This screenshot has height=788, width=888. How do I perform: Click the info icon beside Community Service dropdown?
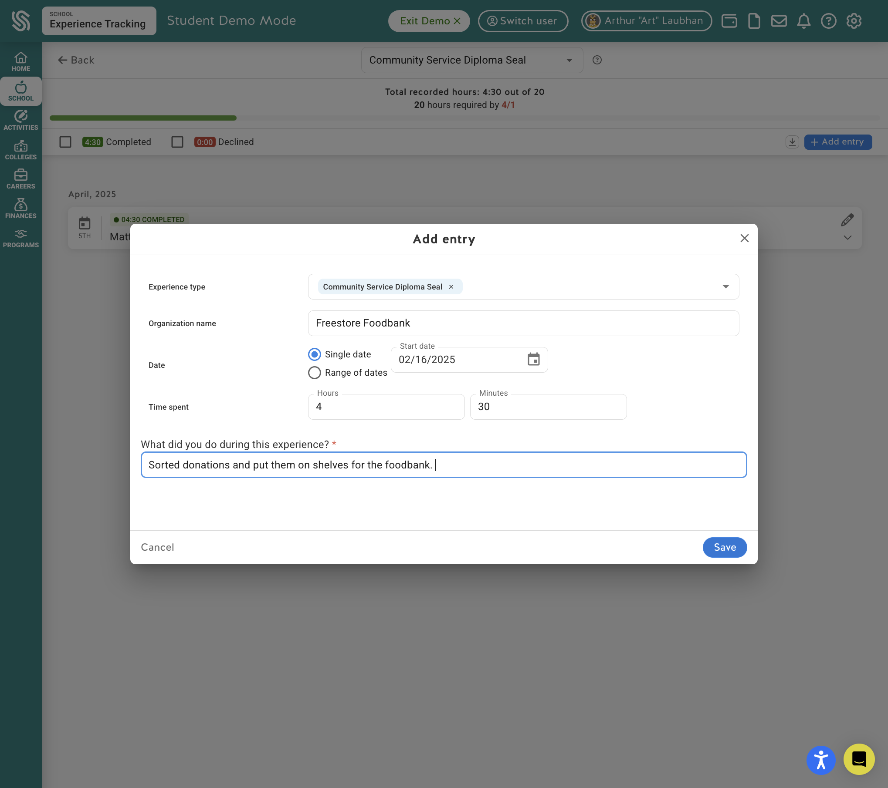pyautogui.click(x=597, y=60)
